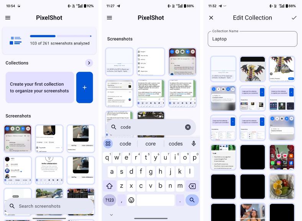The image size is (302, 221).
Task: Open the keyboard apps grid icon
Action: click(x=108, y=143)
